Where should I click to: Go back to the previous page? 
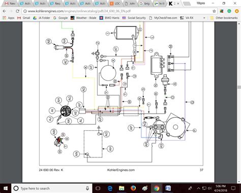click(5, 11)
